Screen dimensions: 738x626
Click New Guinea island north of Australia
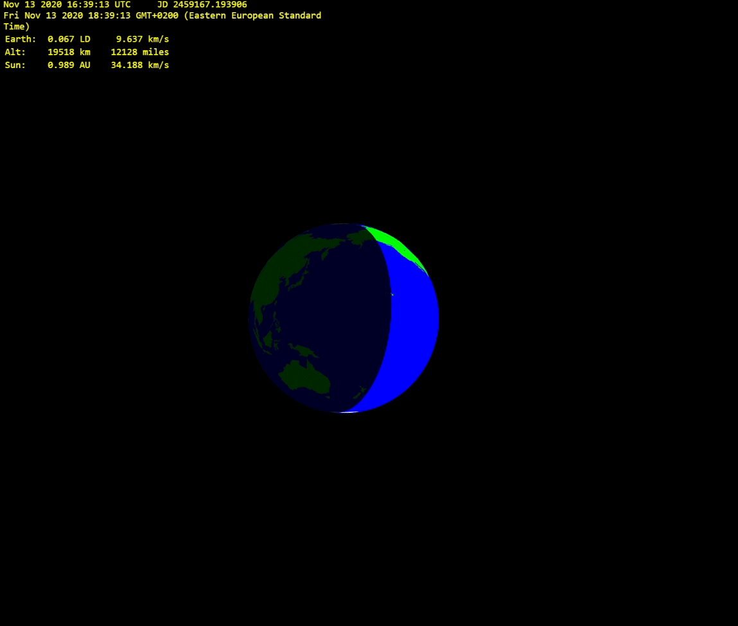304,350
